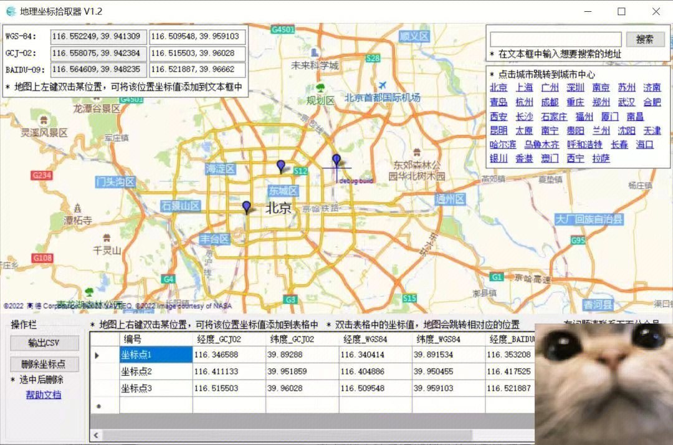Viewport: 673px width, 445px height.
Task: Click second GCJ-02 field showing 116.515503
Action: pos(198,53)
